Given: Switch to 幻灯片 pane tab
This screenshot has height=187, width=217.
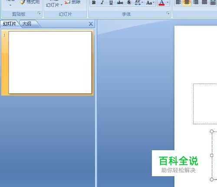Looking at the screenshot, I should tap(10, 24).
